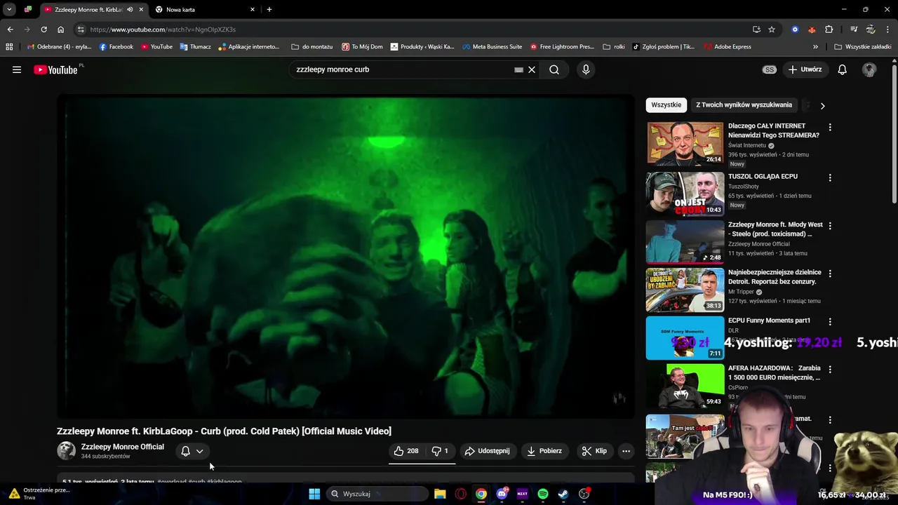This screenshot has width=898, height=505.
Task: Open Steam from the taskbar
Action: tap(563, 494)
